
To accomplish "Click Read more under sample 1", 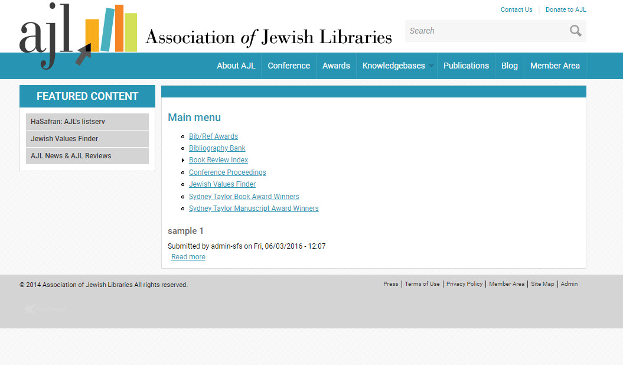I will click(x=188, y=257).
